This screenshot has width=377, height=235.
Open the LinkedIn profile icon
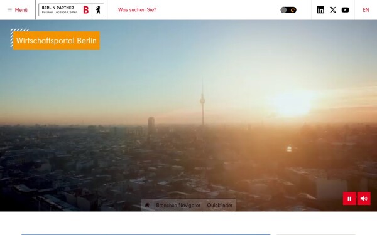pos(320,10)
